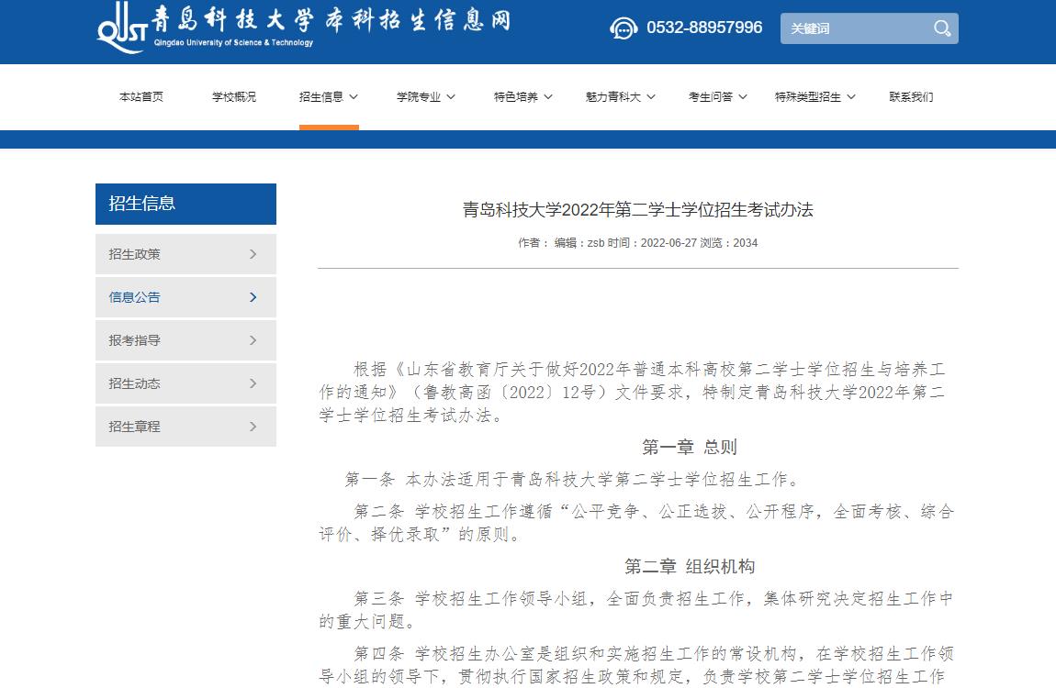Click the arrow icon on 招生动态 row

point(253,383)
